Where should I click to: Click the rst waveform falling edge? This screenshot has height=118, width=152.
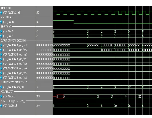coord(74,22)
